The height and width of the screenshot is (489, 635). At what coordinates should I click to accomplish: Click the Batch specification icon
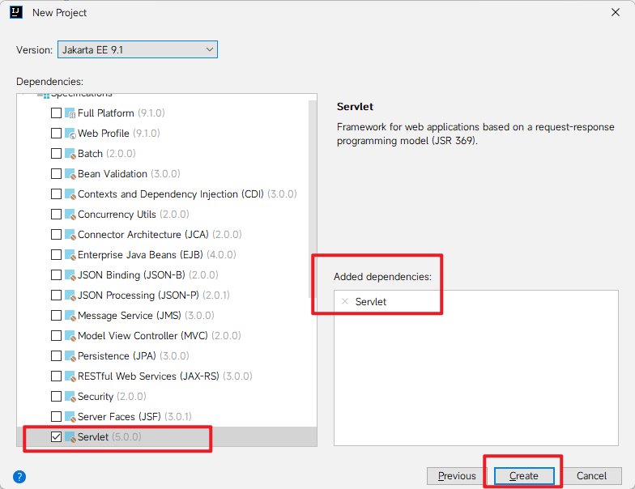pos(70,154)
